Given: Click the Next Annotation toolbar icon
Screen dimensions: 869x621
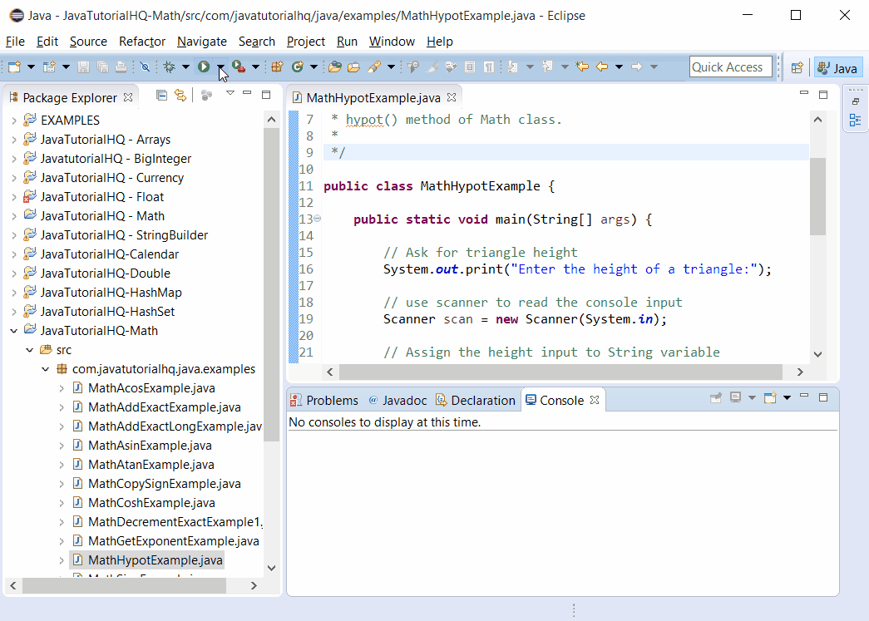Looking at the screenshot, I should pyautogui.click(x=512, y=67).
